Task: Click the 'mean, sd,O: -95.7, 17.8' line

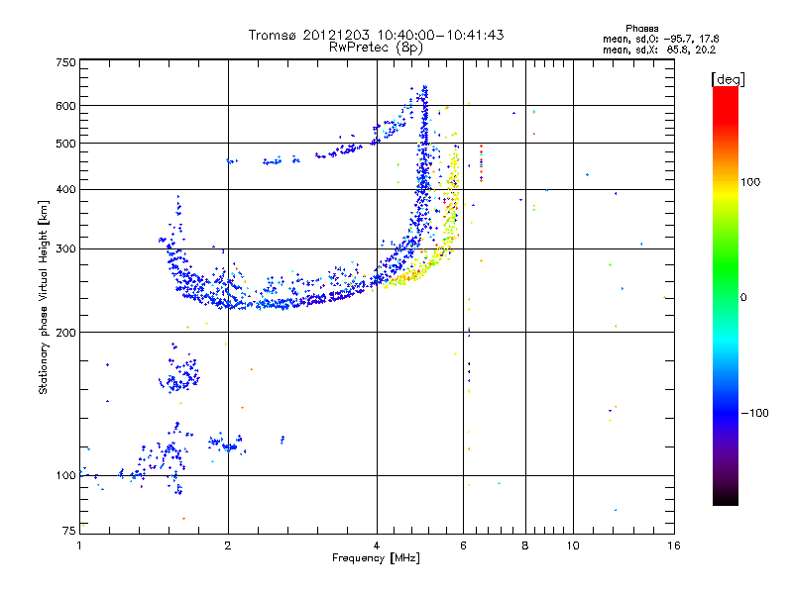Action: pyautogui.click(x=660, y=39)
